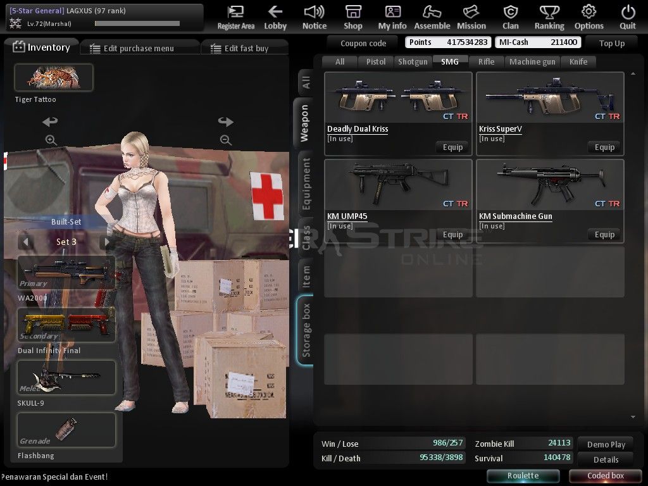
Task: Open the Roulette
Action: tap(523, 476)
